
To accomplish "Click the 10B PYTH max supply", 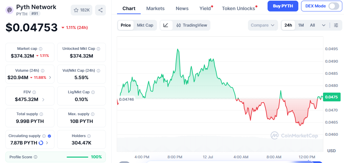I will pyautogui.click(x=82, y=121).
